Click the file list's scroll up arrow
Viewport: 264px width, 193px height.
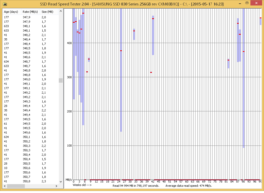click(61, 11)
